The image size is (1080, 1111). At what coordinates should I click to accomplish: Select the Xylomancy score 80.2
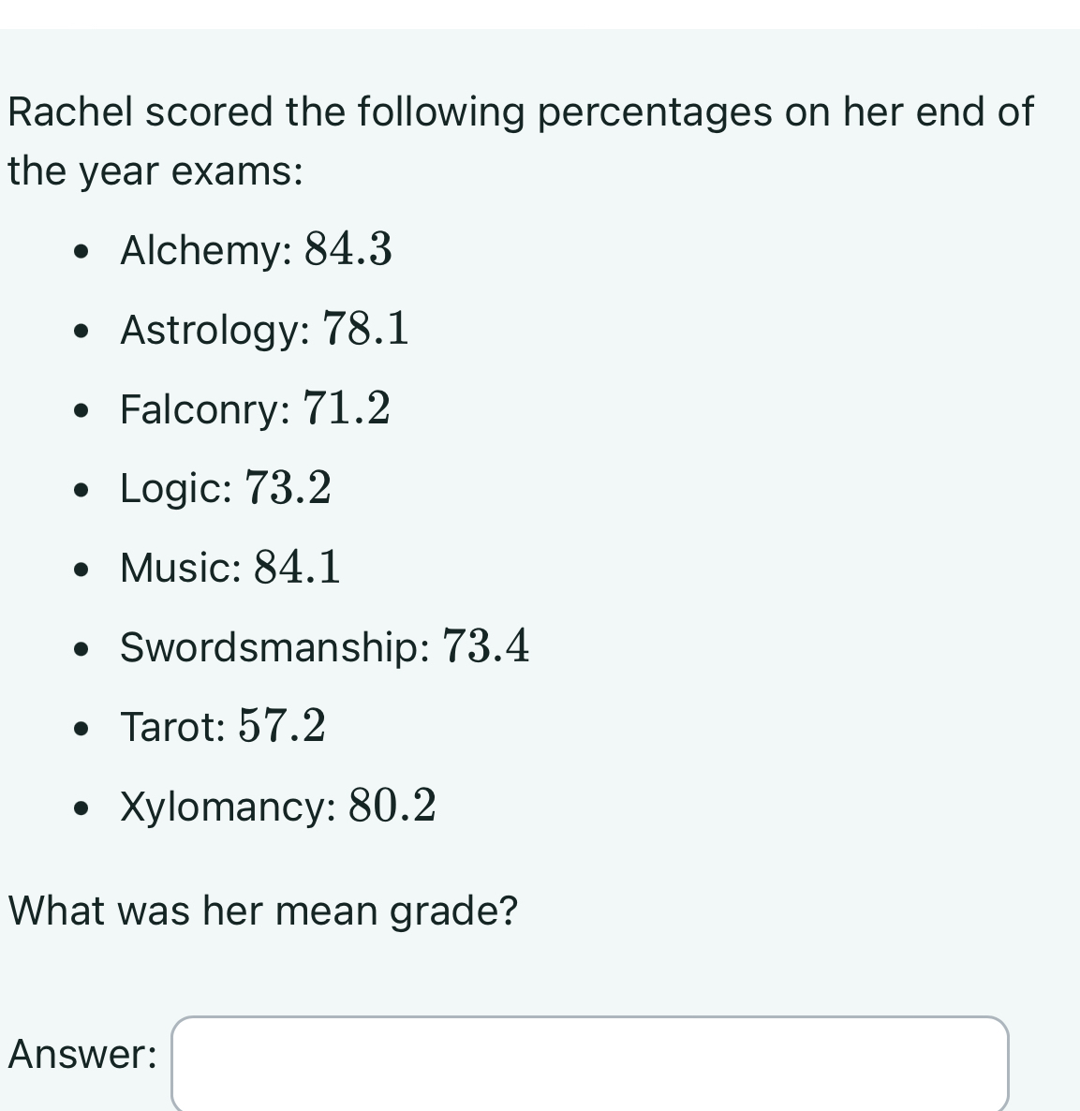point(392,804)
